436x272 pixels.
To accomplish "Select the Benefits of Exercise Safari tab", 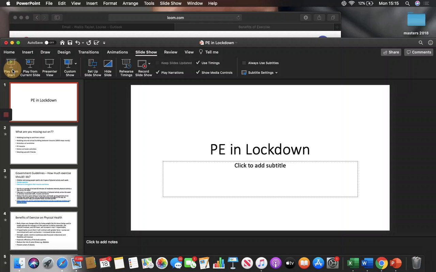I will 254,27.
